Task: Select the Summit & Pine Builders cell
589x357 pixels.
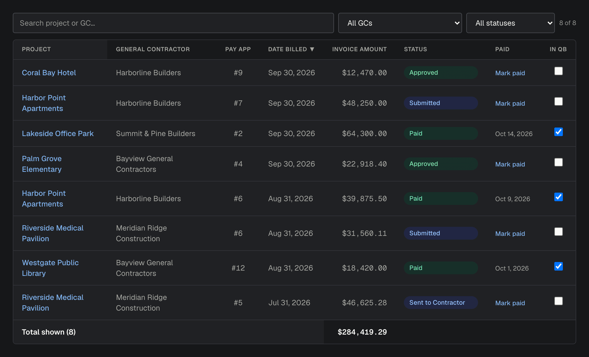Action: tap(156, 133)
